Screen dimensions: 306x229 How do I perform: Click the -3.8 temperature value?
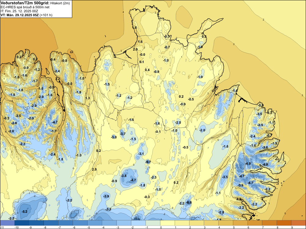[124, 176]
